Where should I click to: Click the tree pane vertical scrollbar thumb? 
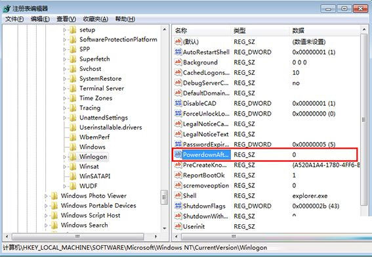164,197
